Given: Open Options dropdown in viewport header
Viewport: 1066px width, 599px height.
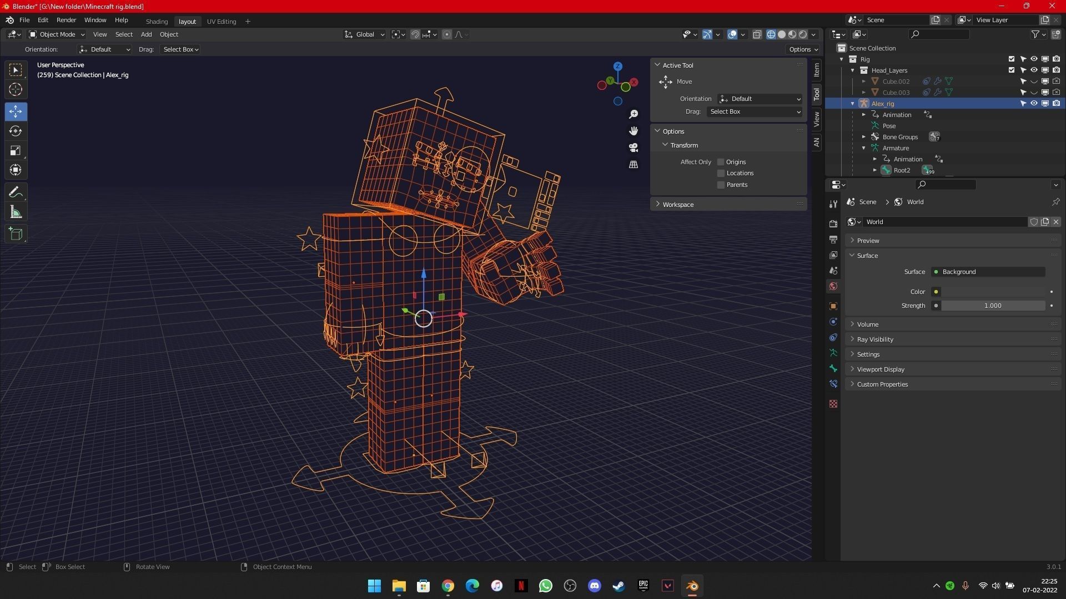Looking at the screenshot, I should click(x=803, y=49).
